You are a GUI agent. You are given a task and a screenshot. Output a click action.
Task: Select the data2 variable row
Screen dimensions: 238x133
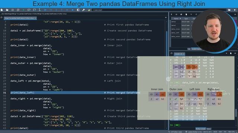181,25
